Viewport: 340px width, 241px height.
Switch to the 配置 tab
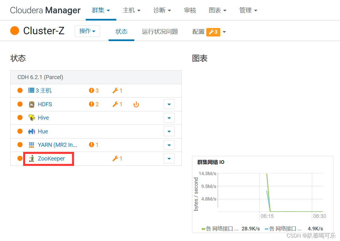coord(198,32)
